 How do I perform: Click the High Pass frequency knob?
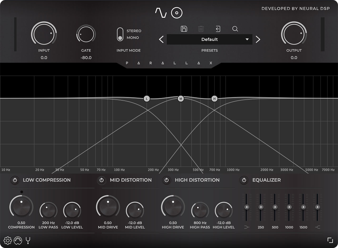coord(200,211)
